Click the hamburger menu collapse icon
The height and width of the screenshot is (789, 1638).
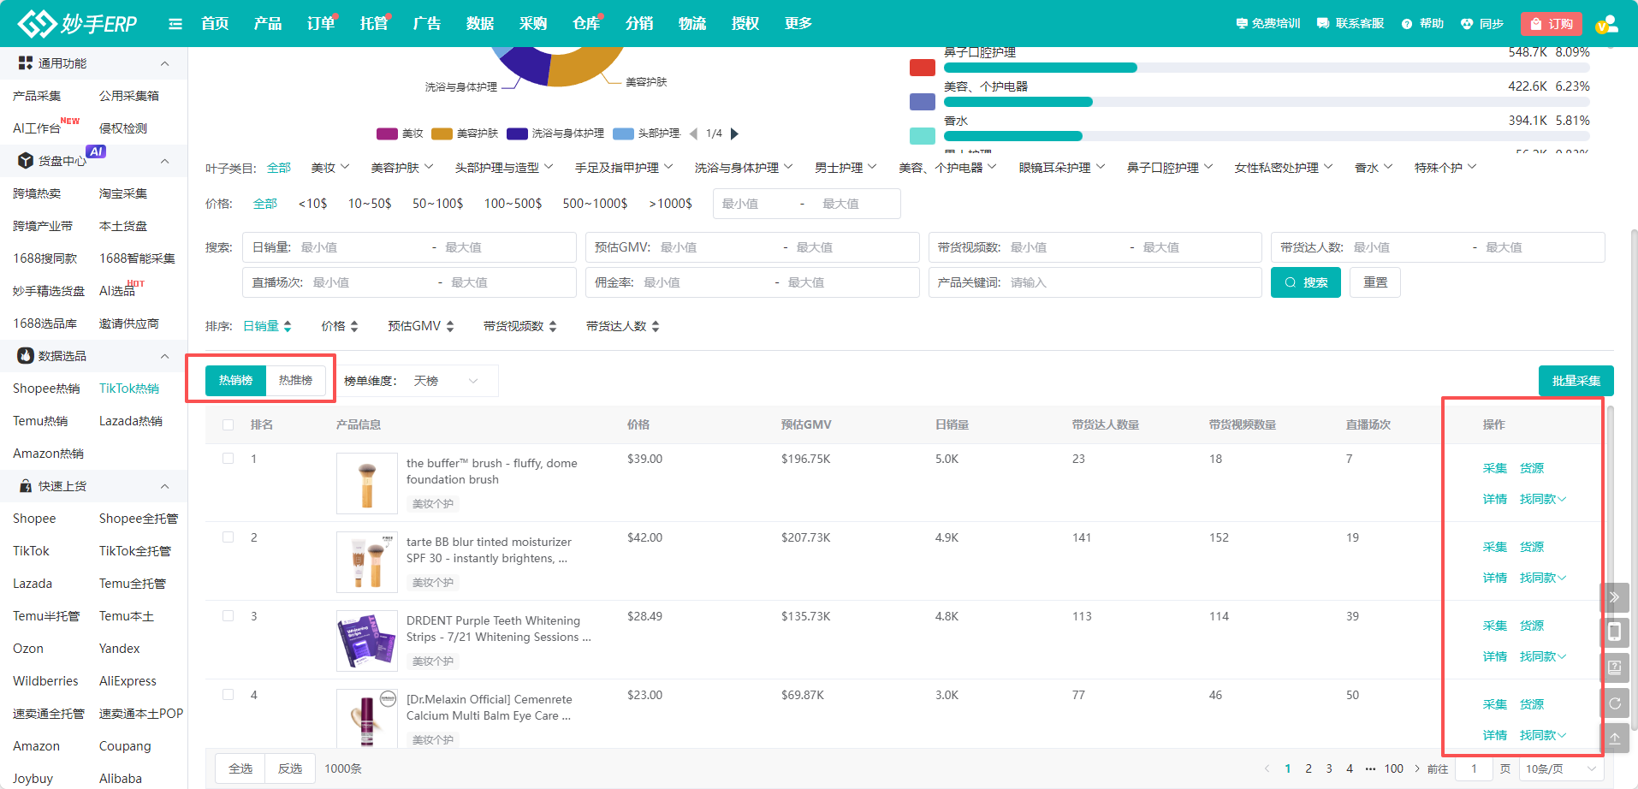[x=175, y=24]
